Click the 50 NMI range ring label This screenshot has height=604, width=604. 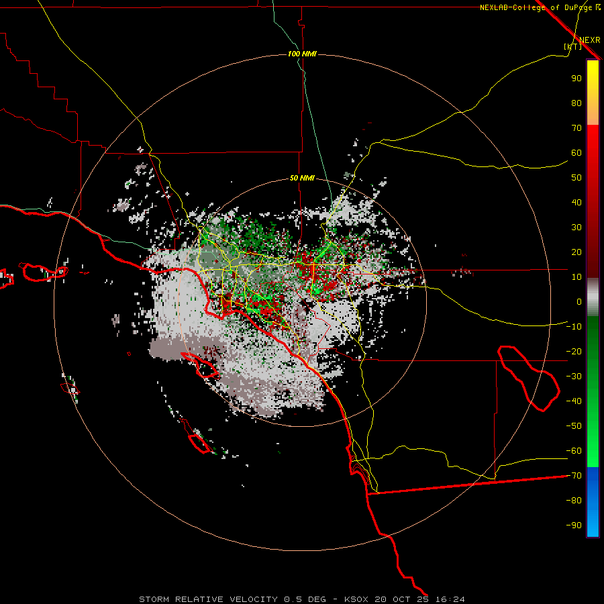point(302,178)
